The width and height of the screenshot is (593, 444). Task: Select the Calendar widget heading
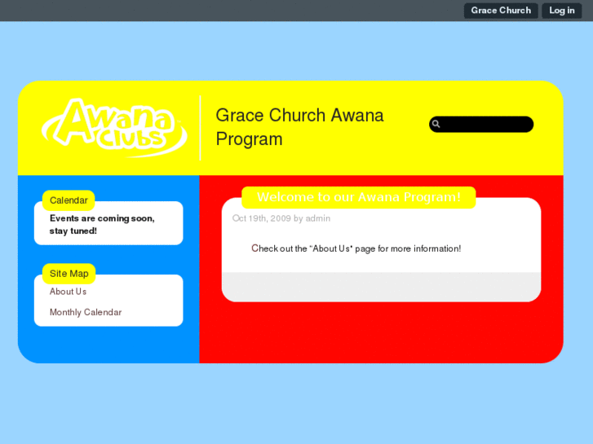(x=69, y=200)
